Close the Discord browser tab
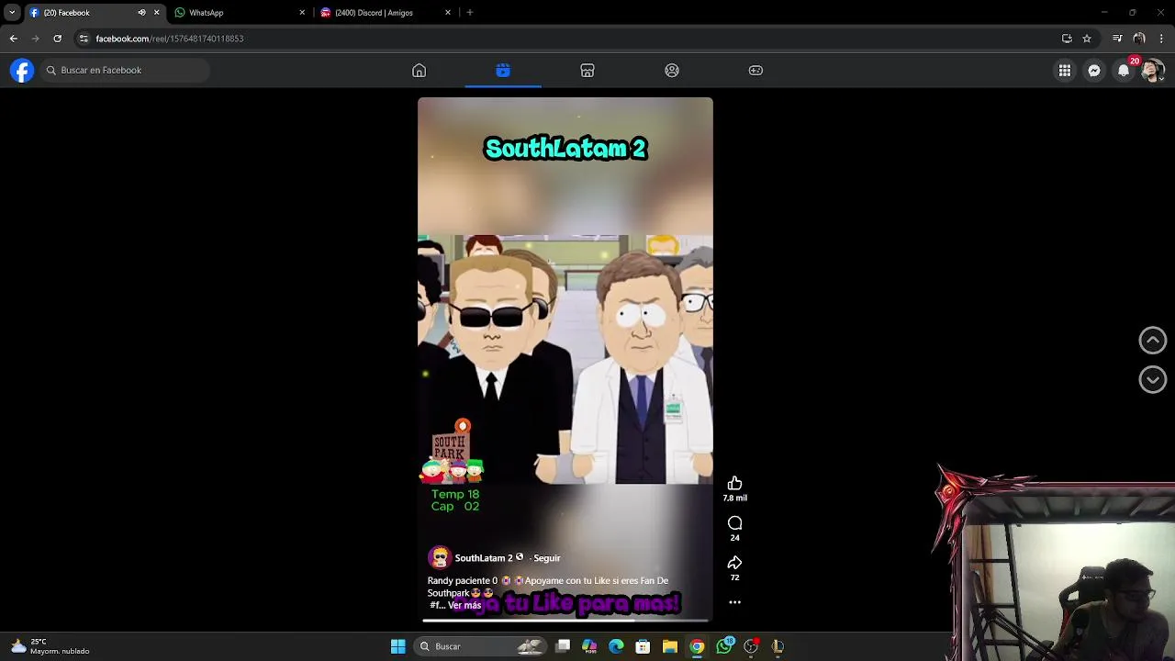The image size is (1175, 661). click(448, 13)
